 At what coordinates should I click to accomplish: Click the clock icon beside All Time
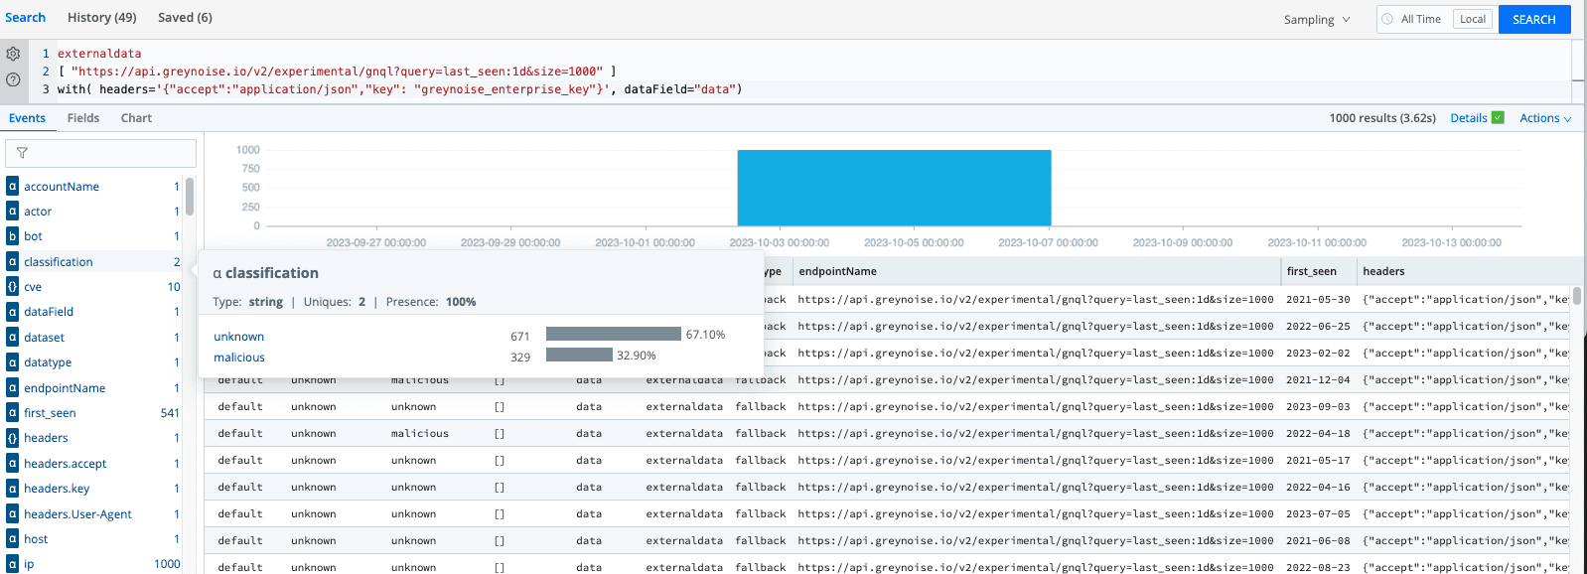tap(1387, 19)
